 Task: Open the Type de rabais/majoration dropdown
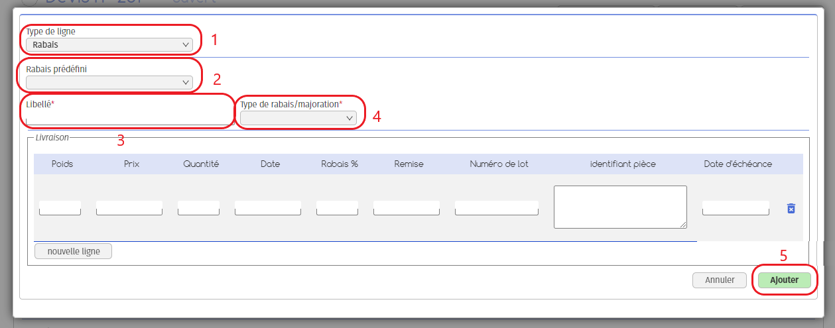(x=298, y=118)
